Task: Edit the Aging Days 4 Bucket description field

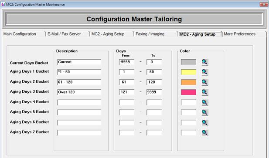Action: point(79,102)
